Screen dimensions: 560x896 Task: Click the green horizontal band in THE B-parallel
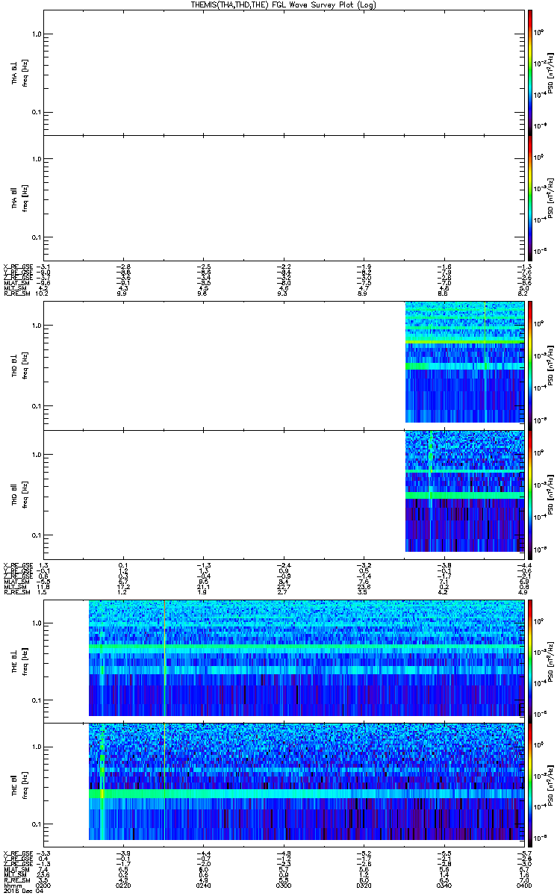tap(306, 794)
